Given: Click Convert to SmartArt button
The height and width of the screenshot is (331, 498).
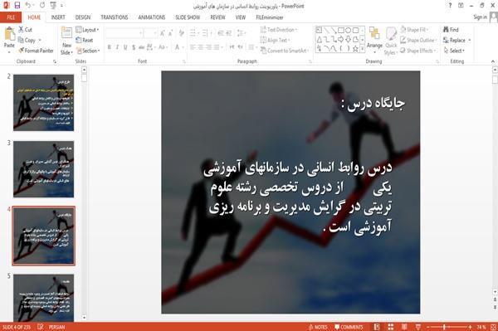Looking at the screenshot, I should [284, 51].
